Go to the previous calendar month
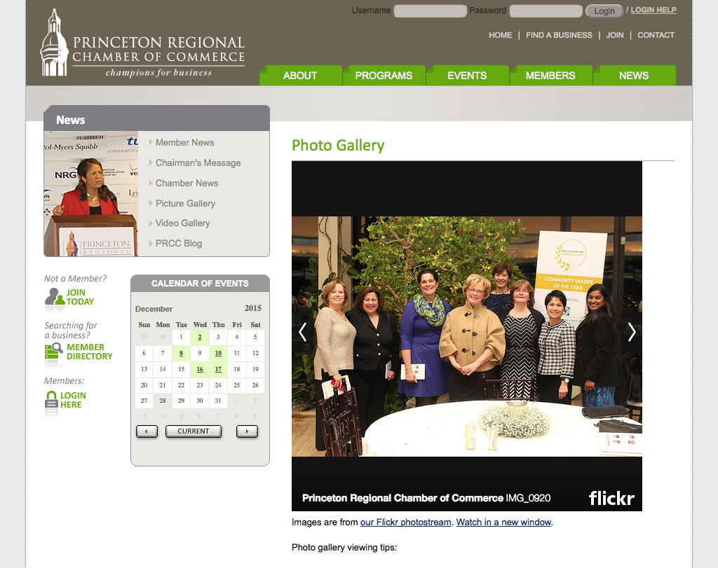Screen dimensions: 718x568 pyautogui.click(x=147, y=431)
